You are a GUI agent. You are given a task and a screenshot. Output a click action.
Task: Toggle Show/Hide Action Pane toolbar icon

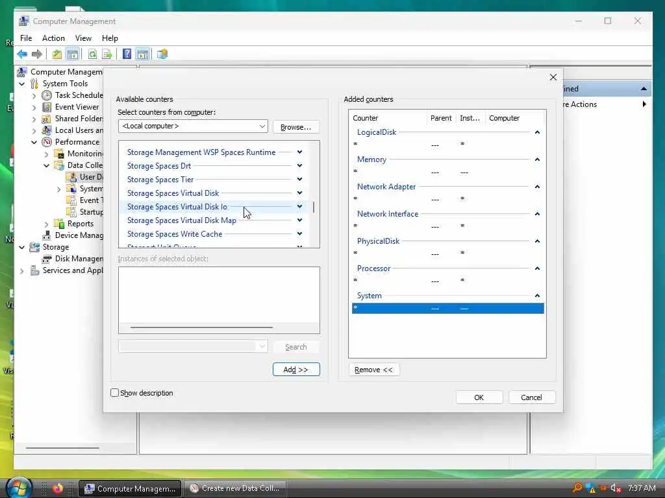point(142,54)
